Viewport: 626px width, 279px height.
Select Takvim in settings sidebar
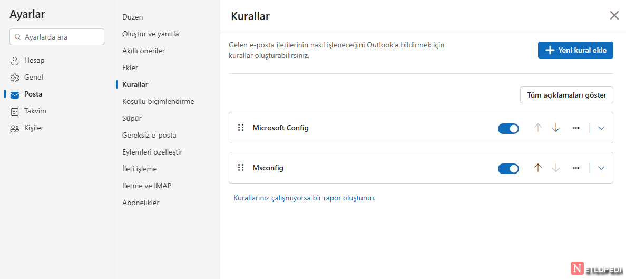[x=35, y=111]
